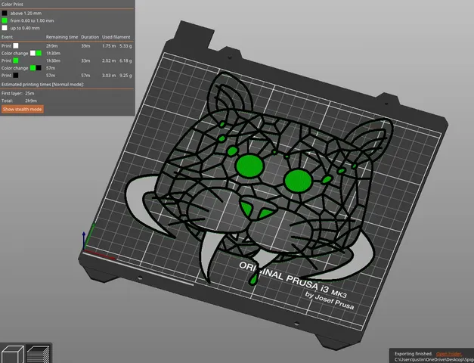Viewport: 474px width, 363px height.
Task: Click the '2.02 m' filament length
Action: point(109,60)
